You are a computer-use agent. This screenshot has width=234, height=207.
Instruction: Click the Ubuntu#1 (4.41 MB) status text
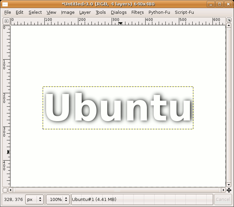[94, 199]
